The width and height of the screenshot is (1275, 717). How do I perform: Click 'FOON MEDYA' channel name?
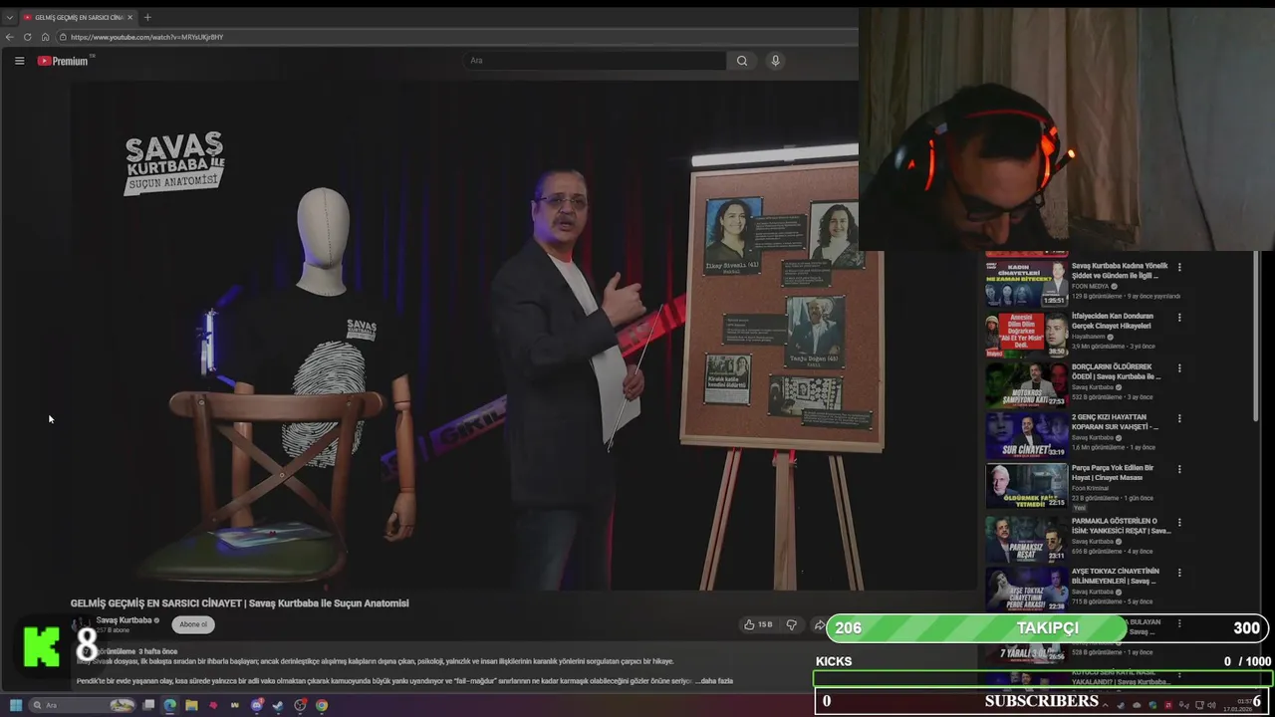coord(1091,286)
